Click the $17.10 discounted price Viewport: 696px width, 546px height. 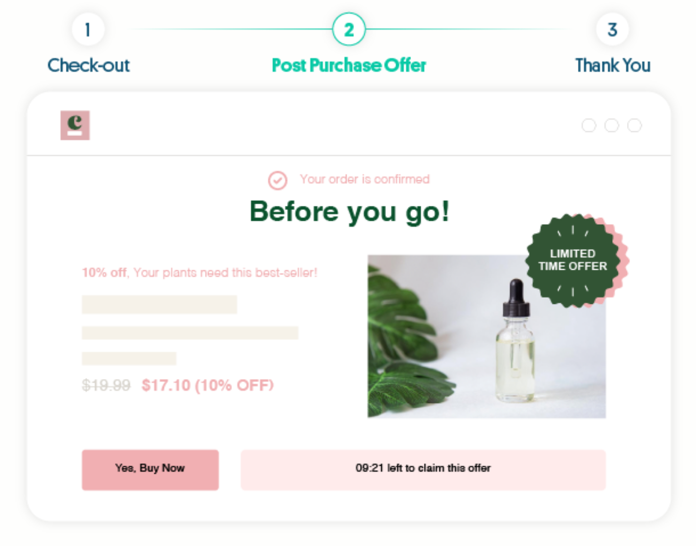coord(207,385)
